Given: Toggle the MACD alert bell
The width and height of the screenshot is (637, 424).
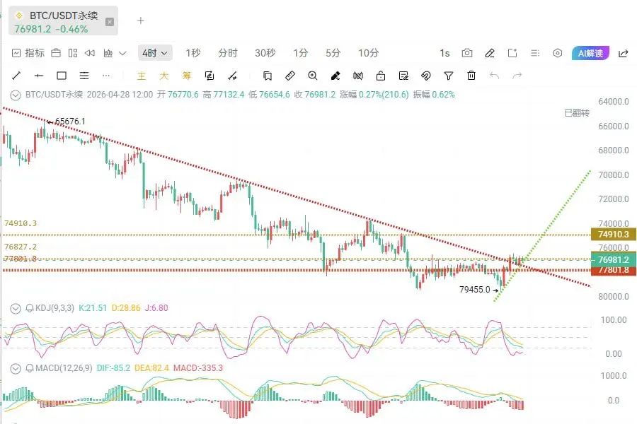Looking at the screenshot, I should point(29,368).
